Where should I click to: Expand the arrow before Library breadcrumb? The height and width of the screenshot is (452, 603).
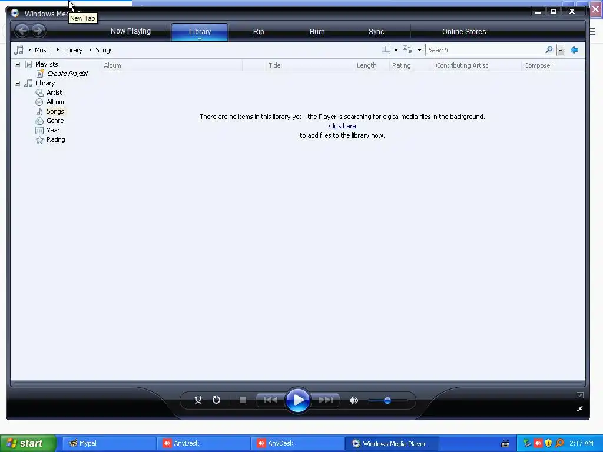coord(58,50)
